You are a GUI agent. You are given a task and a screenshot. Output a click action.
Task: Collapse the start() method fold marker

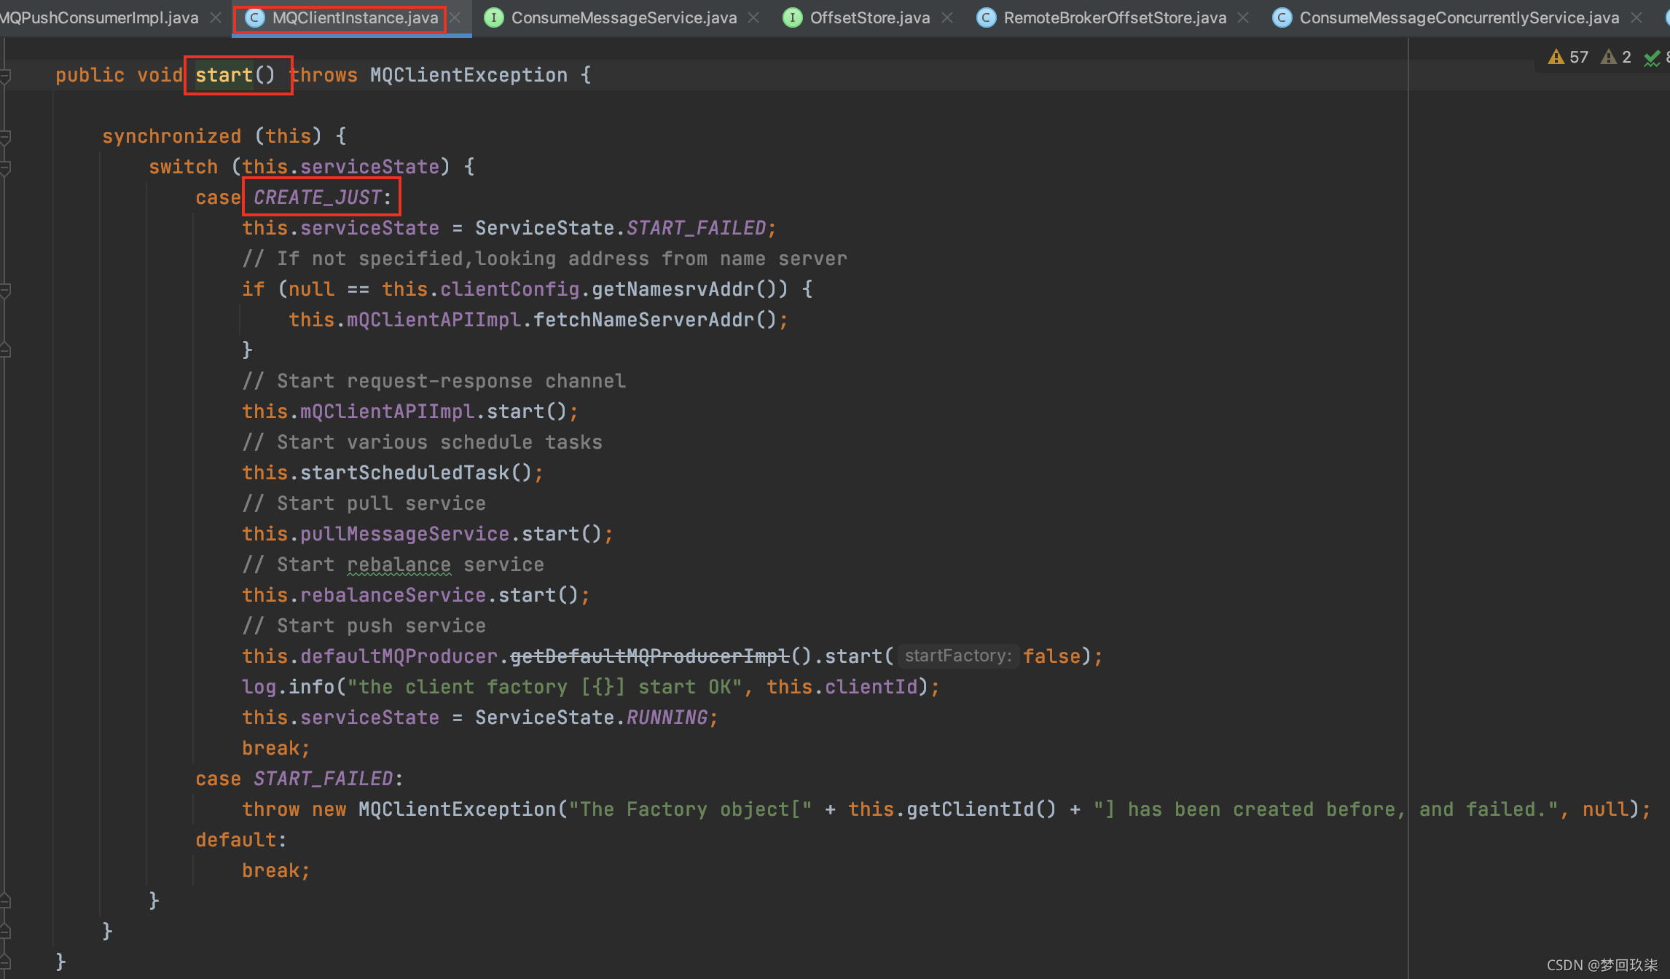tap(6, 75)
